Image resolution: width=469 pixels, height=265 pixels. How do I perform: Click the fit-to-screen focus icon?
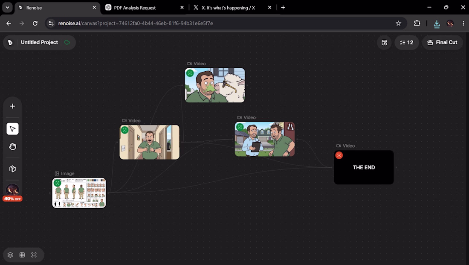tap(34, 255)
